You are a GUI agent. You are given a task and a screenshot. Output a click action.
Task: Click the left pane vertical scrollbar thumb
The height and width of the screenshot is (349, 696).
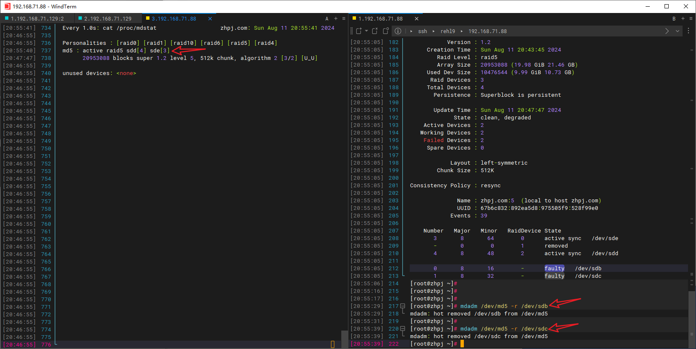point(345,339)
